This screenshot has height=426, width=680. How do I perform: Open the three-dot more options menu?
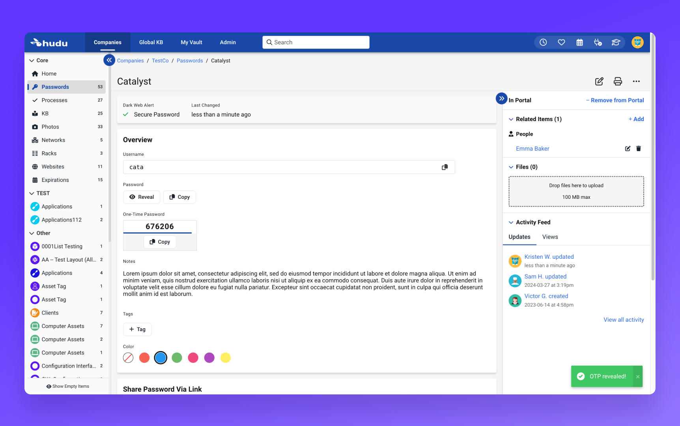tap(636, 81)
